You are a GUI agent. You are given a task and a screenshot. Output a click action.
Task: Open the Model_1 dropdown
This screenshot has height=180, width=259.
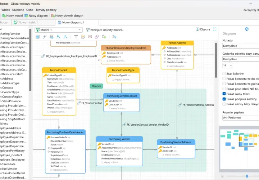[59, 30]
